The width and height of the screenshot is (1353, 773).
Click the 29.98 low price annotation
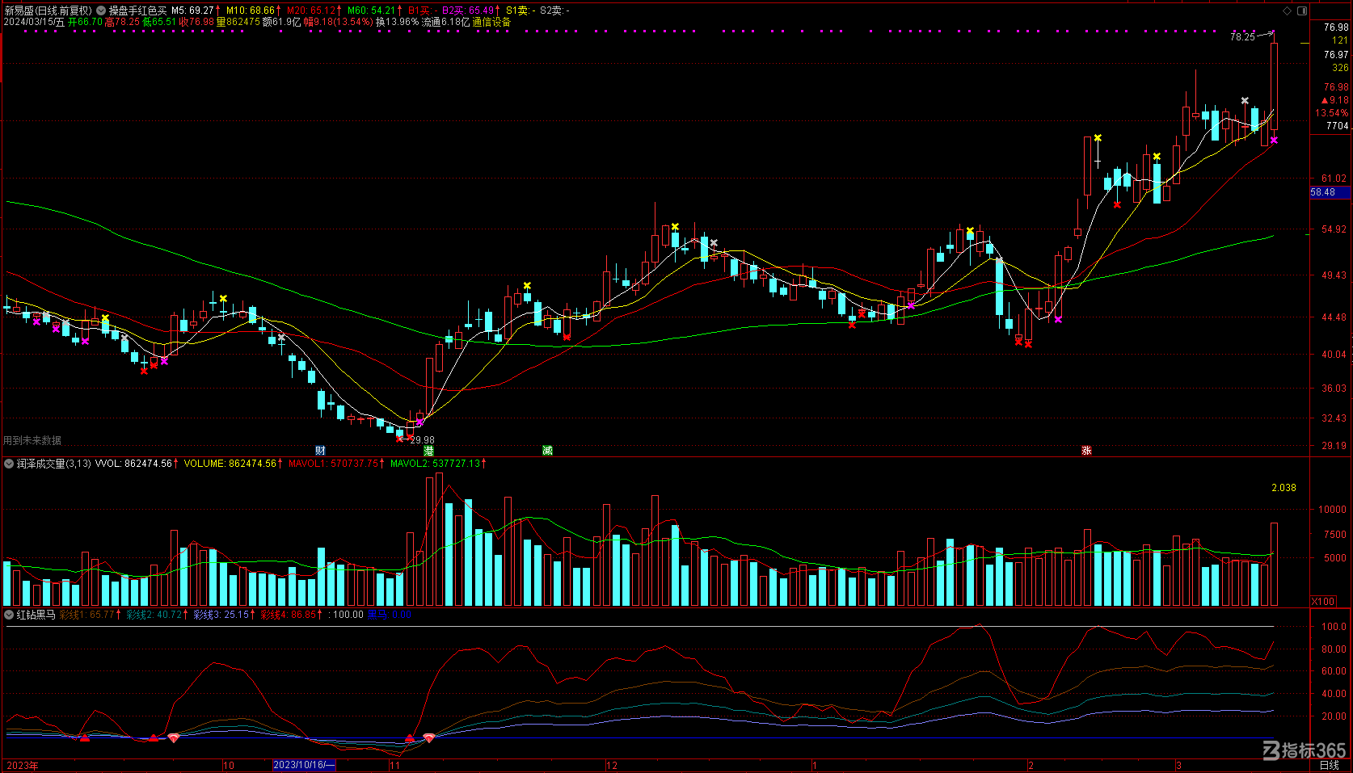click(x=422, y=440)
